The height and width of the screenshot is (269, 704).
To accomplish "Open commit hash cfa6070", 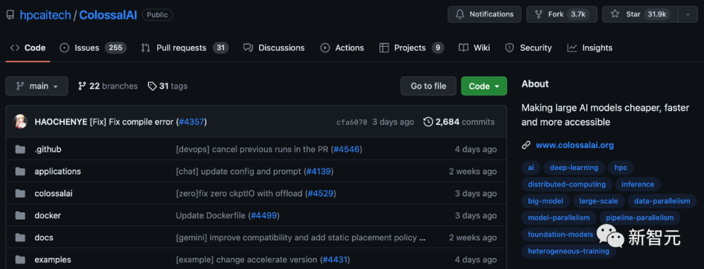I will [351, 122].
